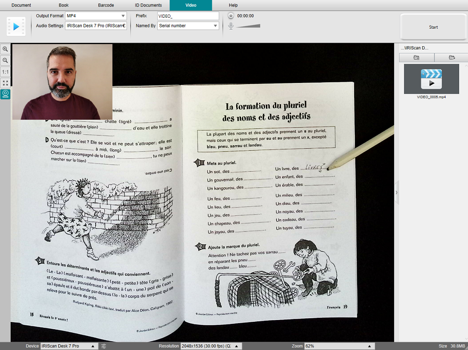Screen dimensions: 468x350
Task: Click the zoom out magnifier icon
Action: 5,60
